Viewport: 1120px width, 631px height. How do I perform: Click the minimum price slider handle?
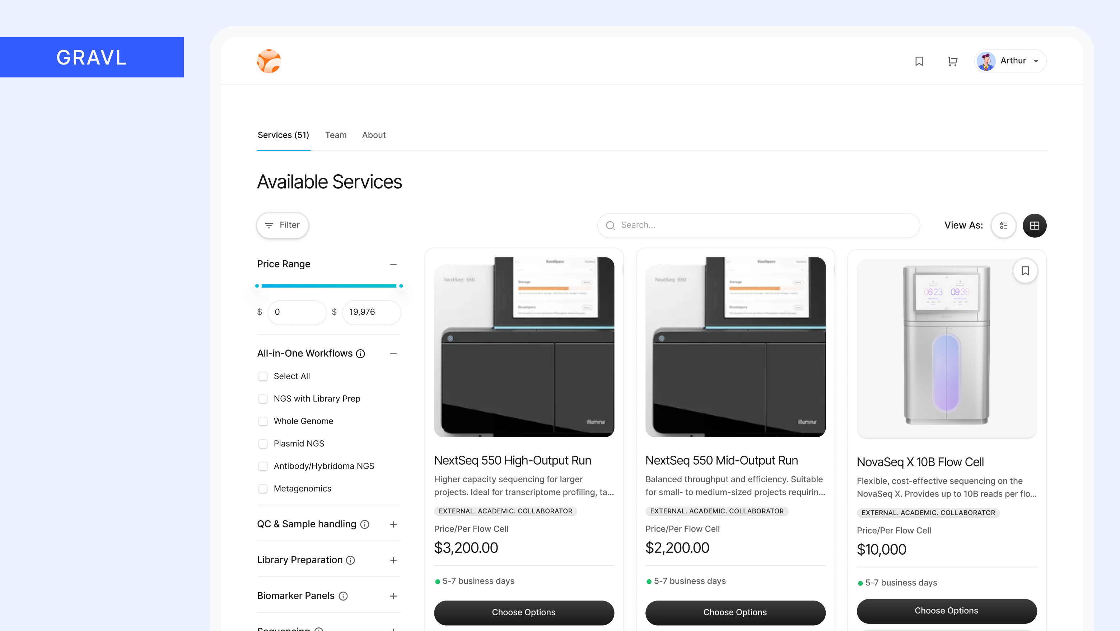(257, 286)
